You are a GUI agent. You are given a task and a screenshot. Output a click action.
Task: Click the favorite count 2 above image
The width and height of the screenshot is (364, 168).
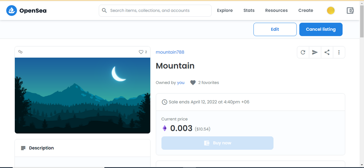pyautogui.click(x=146, y=52)
